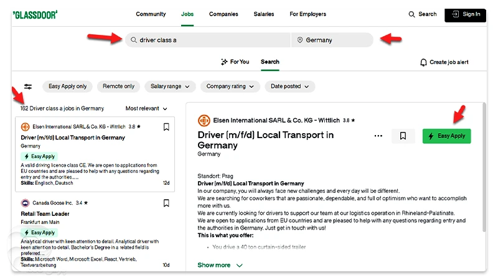
Task: Click Elsen International company logo in detail panel
Action: click(204, 121)
